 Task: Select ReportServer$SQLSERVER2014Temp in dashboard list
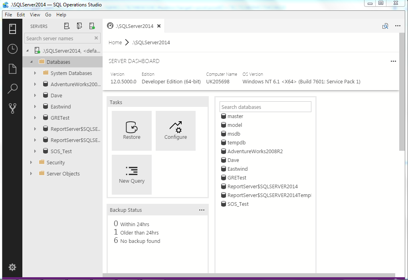(269, 195)
